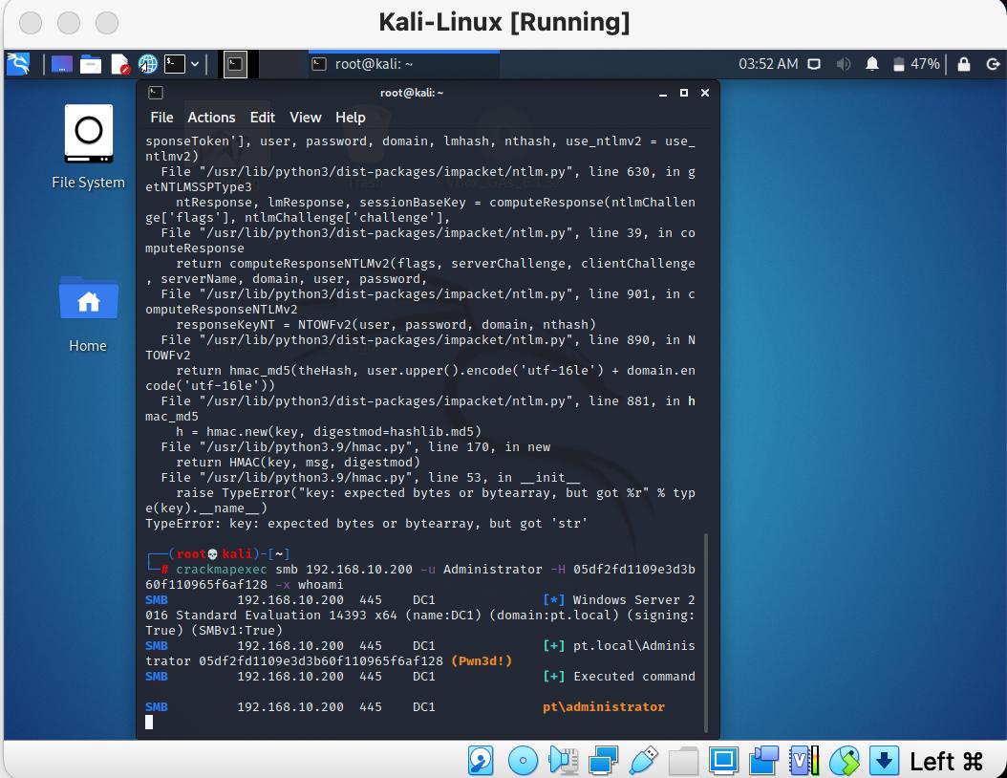This screenshot has height=778, width=1007.
Task: Click the orange (Pwn3d!) text
Action: click(482, 661)
